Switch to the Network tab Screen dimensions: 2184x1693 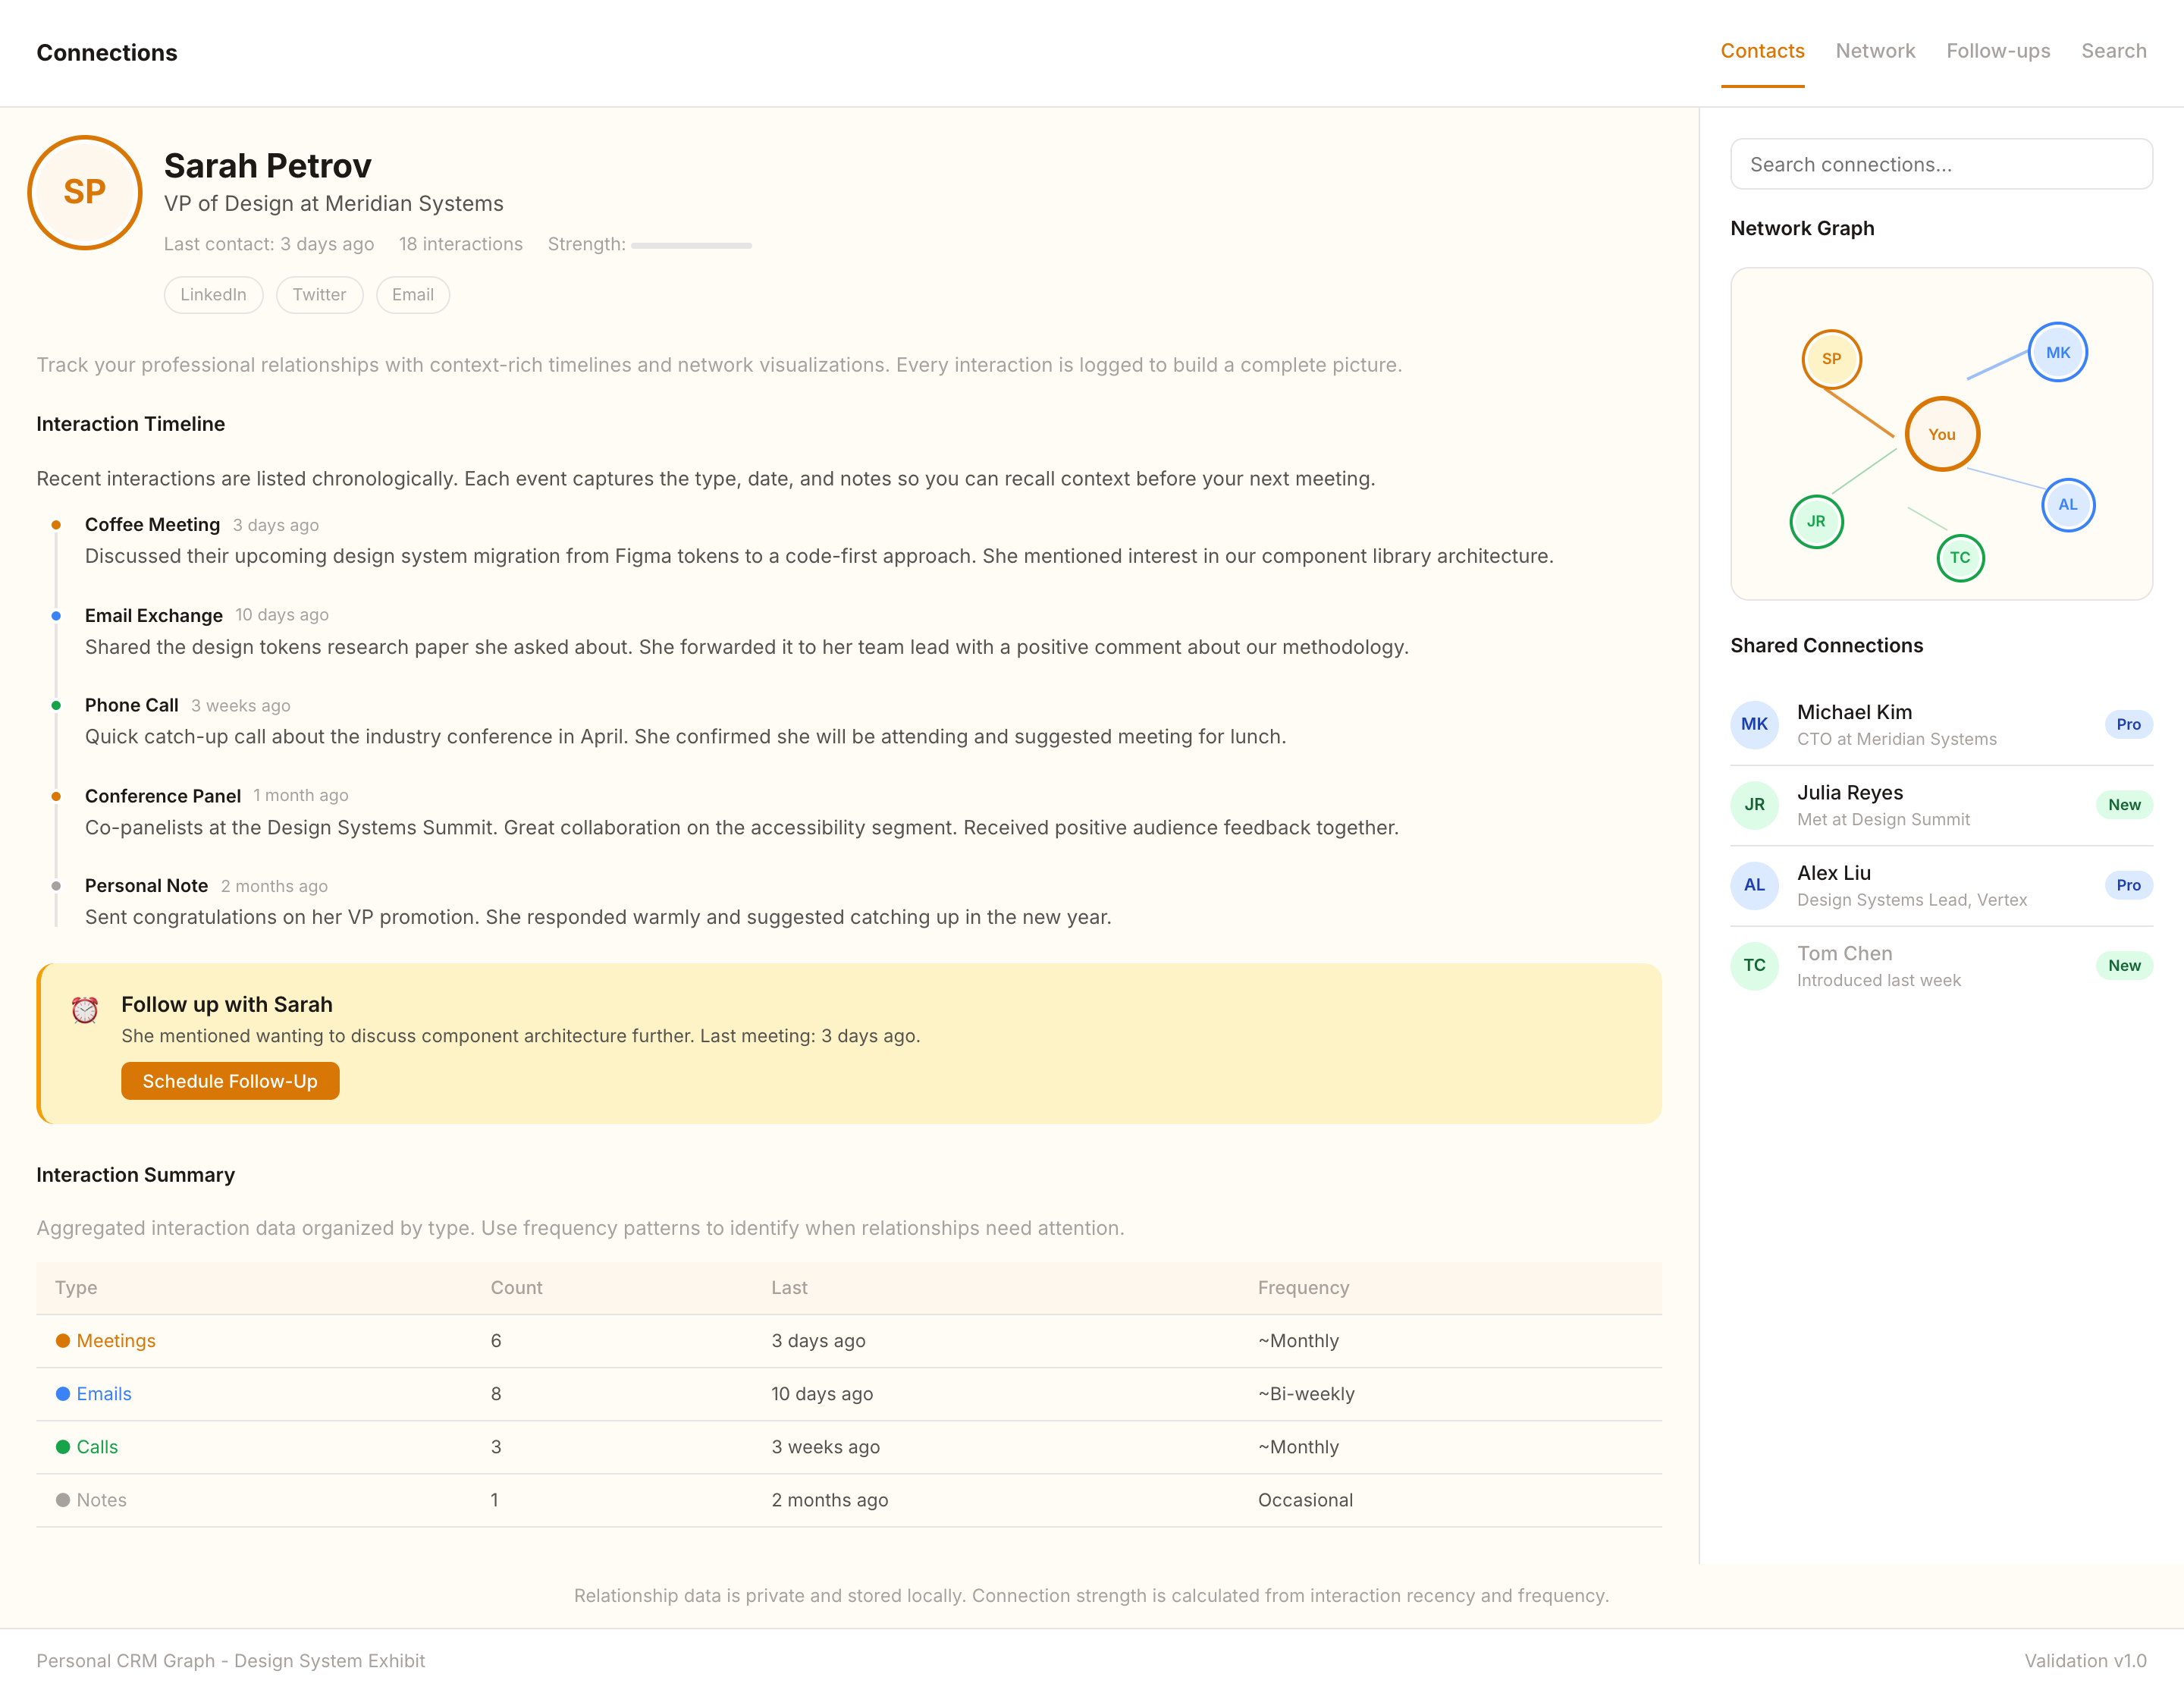(x=1875, y=50)
